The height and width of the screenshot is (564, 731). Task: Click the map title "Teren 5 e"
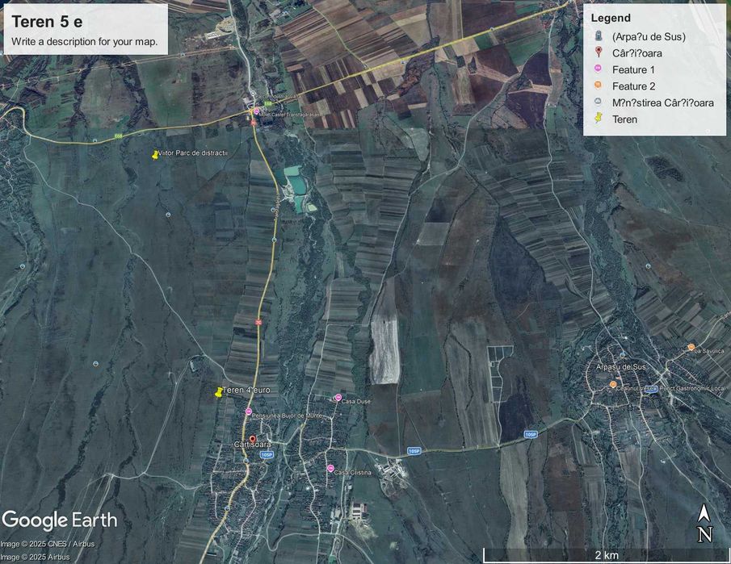coord(47,22)
